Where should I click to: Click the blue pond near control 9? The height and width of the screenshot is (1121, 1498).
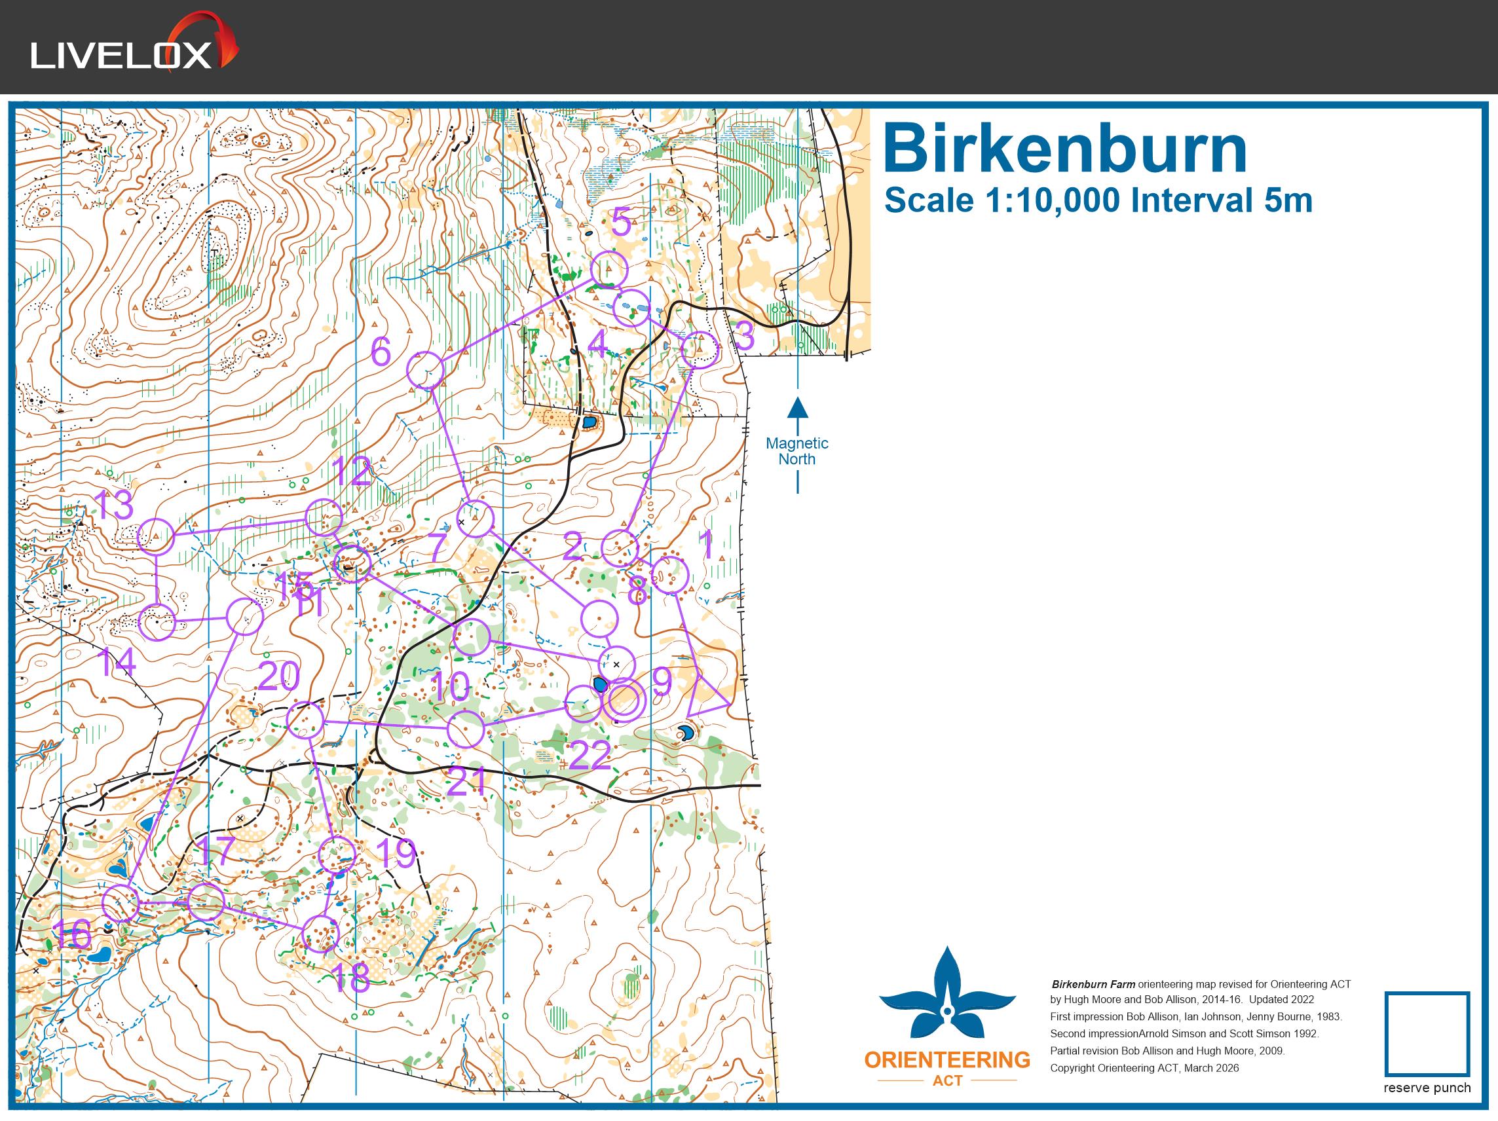599,684
